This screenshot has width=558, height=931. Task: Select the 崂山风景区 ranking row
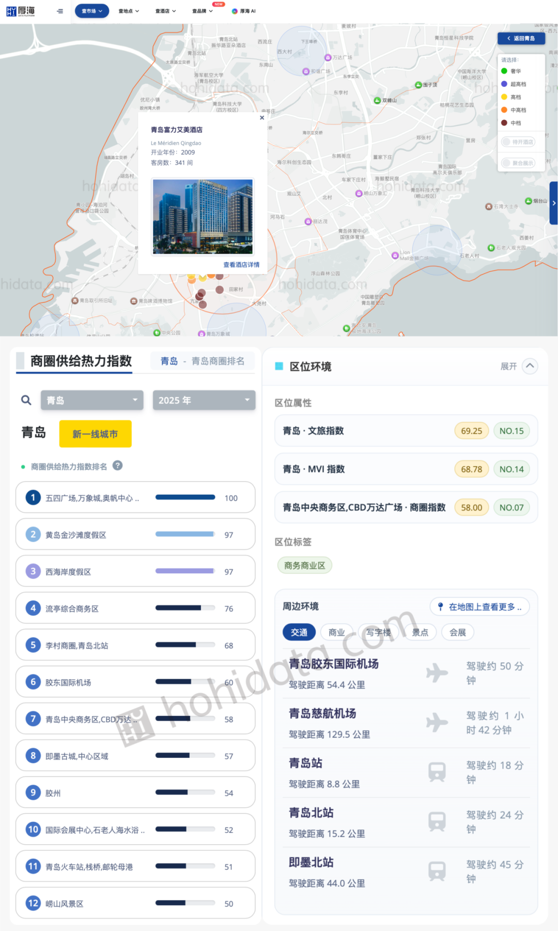click(135, 903)
